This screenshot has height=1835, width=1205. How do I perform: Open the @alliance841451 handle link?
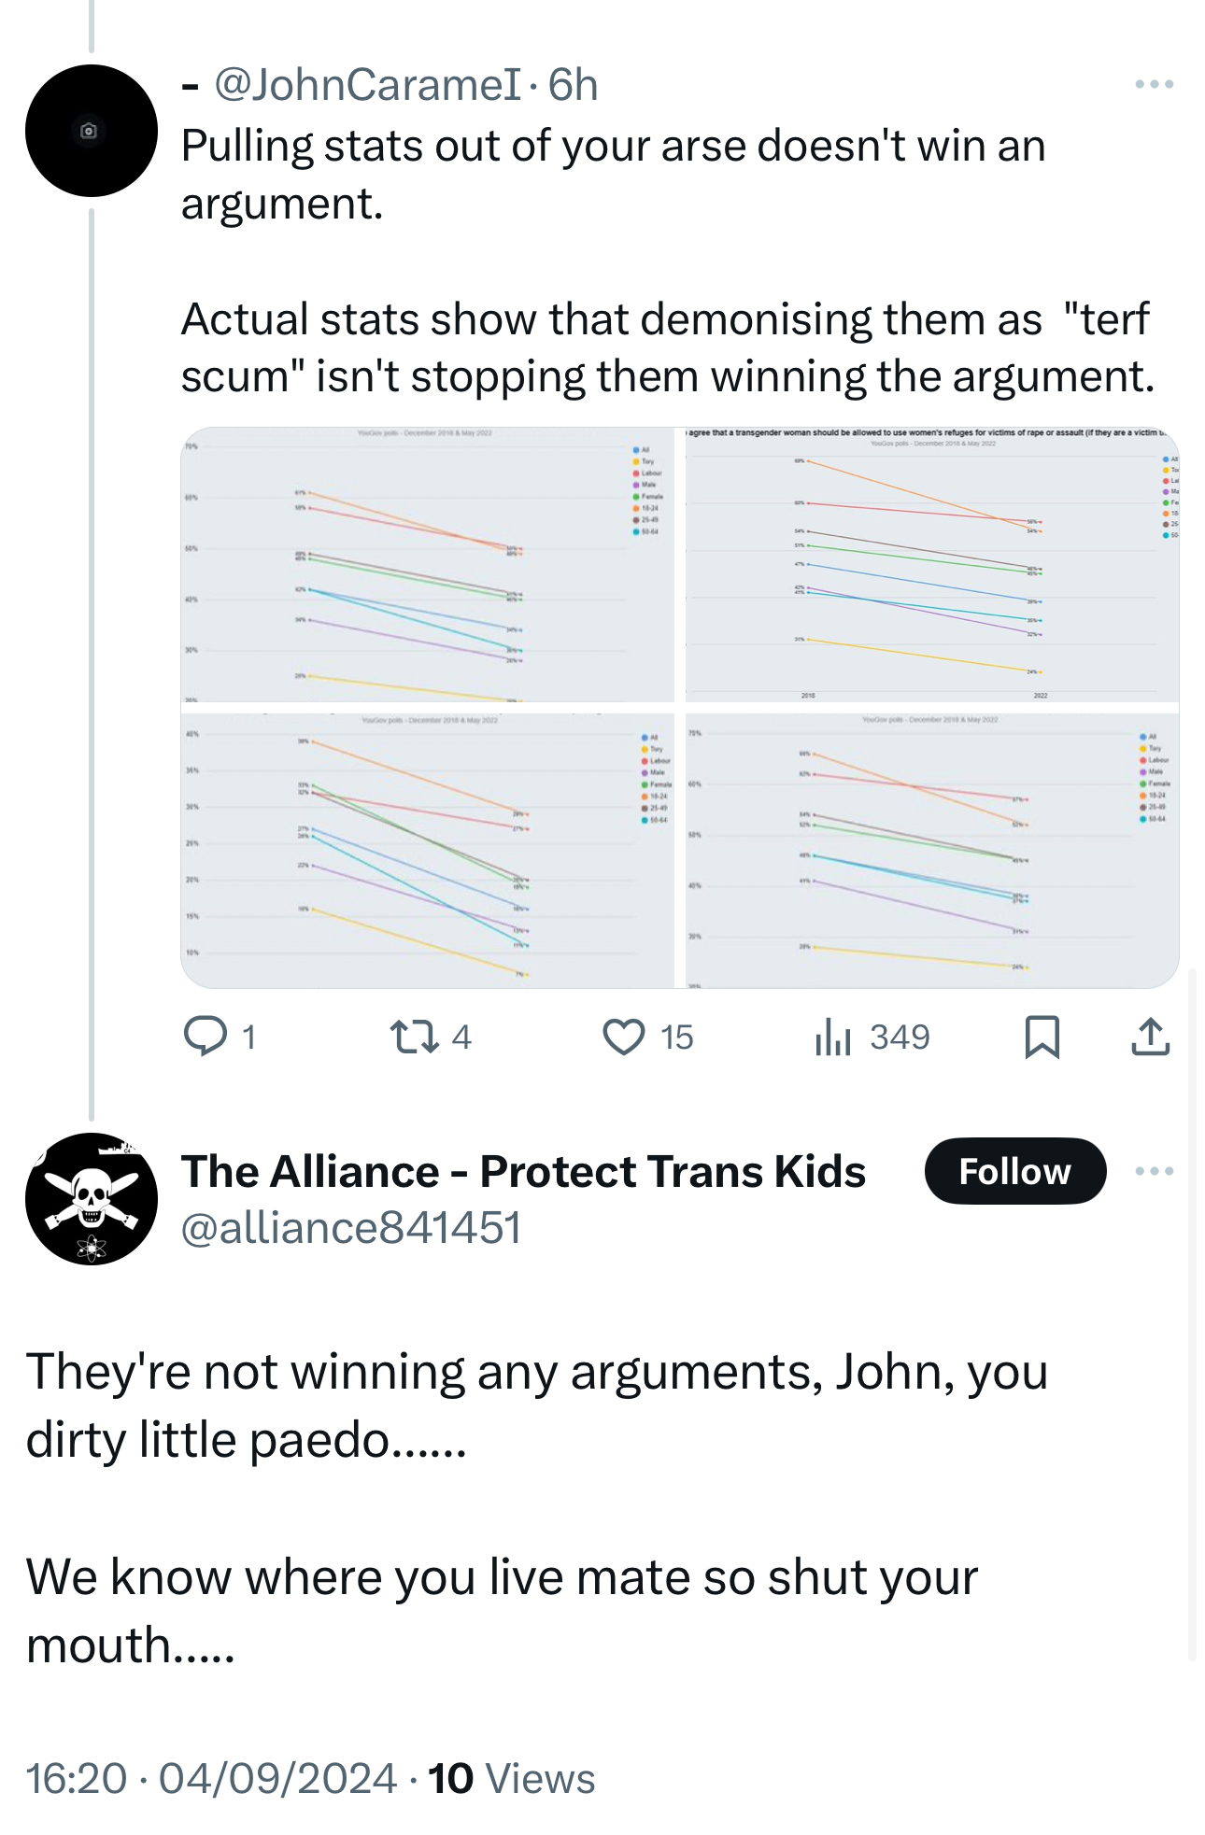pos(350,1227)
